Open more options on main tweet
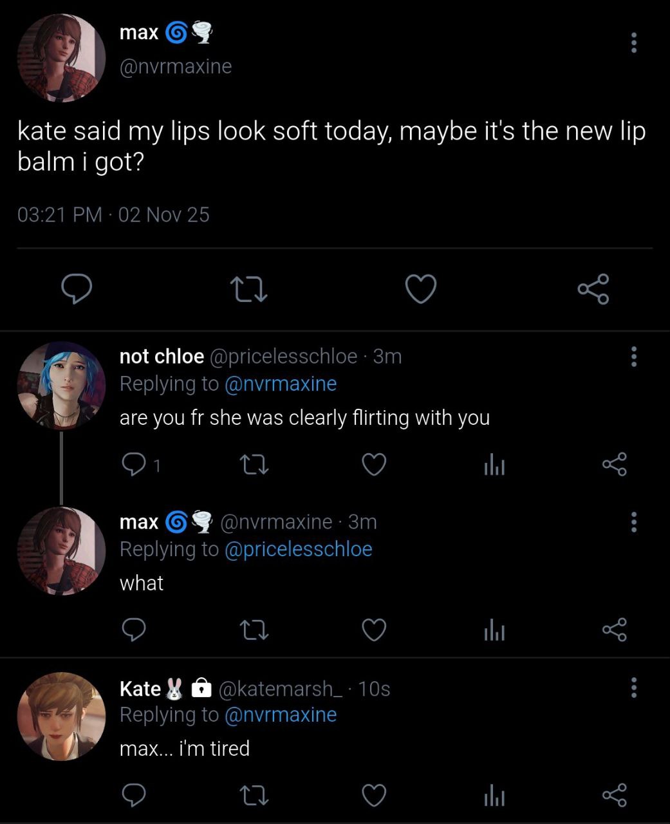Image resolution: width=670 pixels, height=824 pixels. [x=634, y=42]
